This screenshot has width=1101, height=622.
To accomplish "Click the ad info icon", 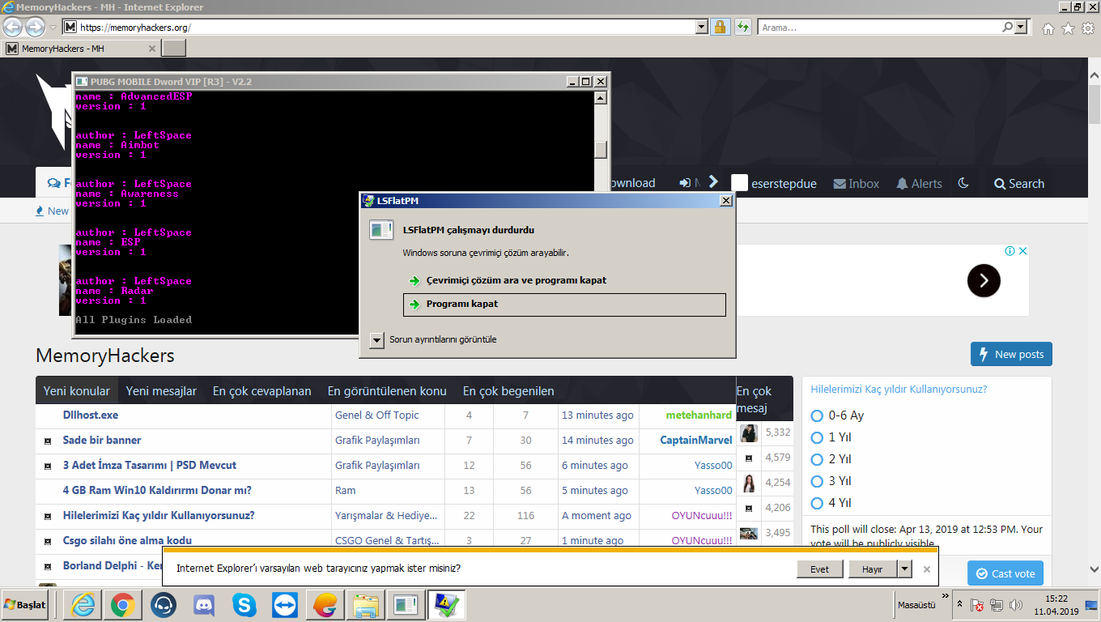I will point(1010,251).
